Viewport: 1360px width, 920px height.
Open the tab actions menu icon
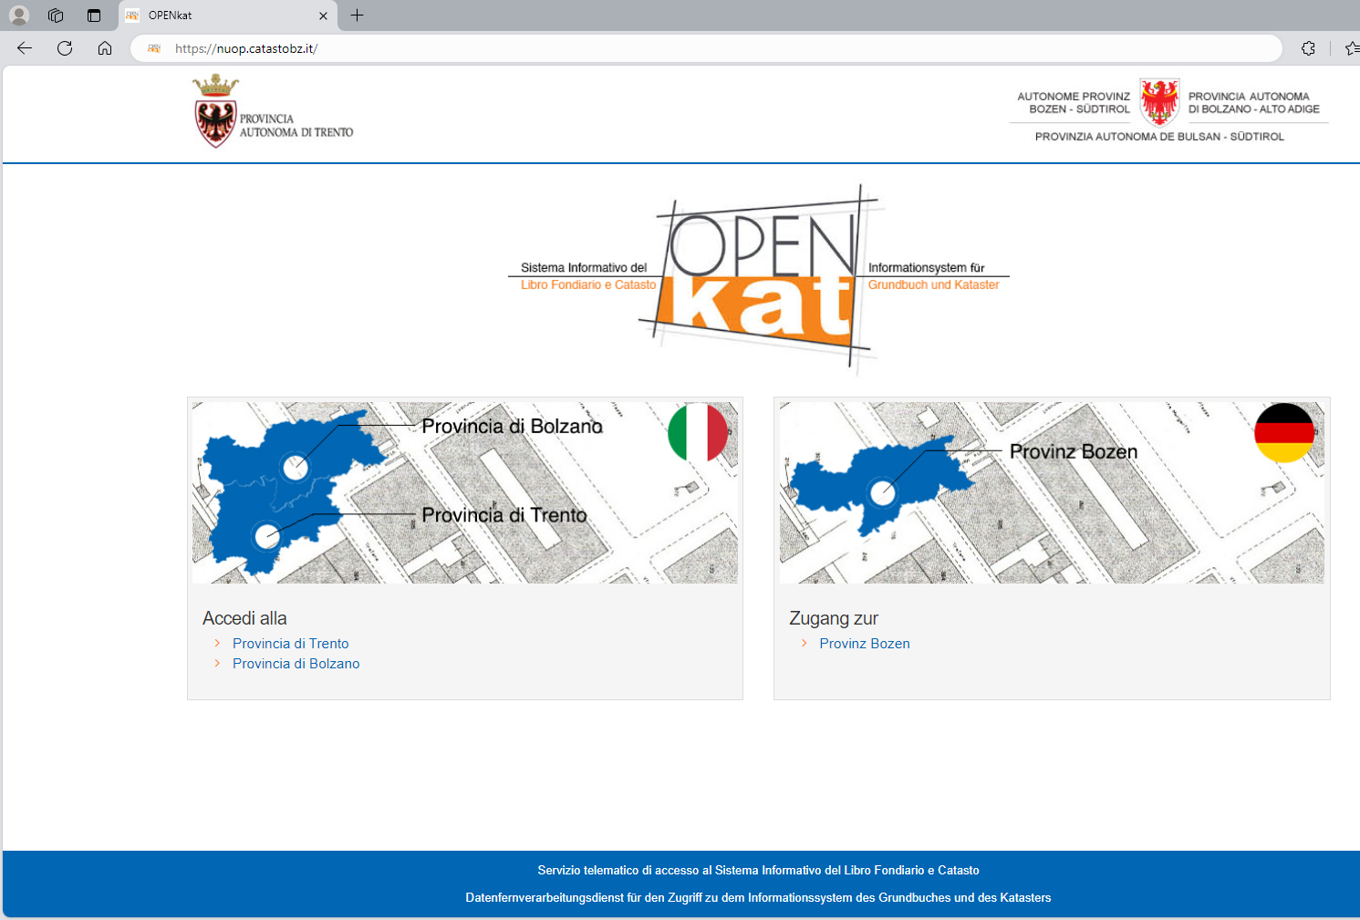click(x=94, y=16)
